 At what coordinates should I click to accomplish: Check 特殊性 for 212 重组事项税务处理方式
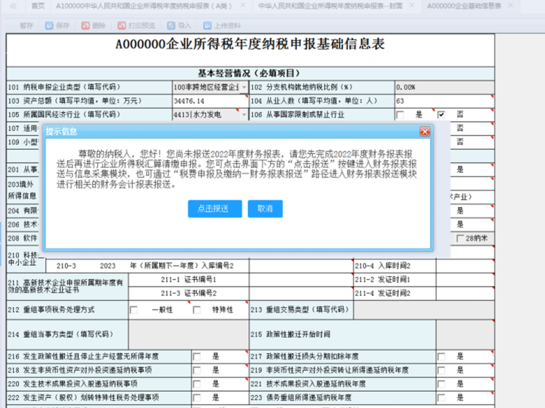point(197,310)
